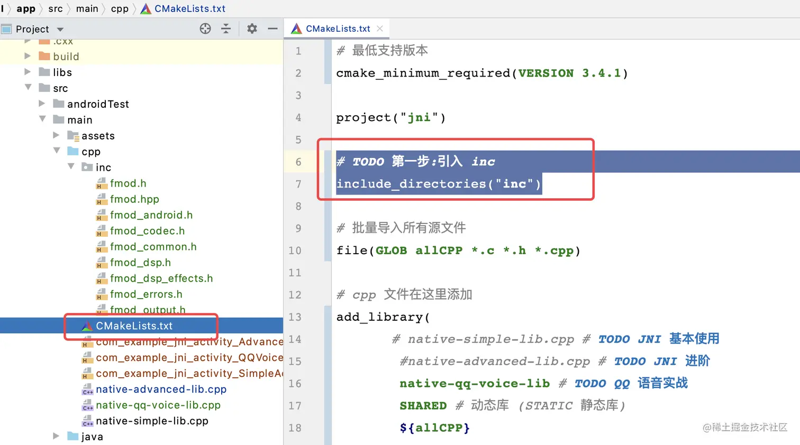Image resolution: width=800 pixels, height=445 pixels.
Task: Expand the build folder arrow
Action: pyautogui.click(x=28, y=55)
